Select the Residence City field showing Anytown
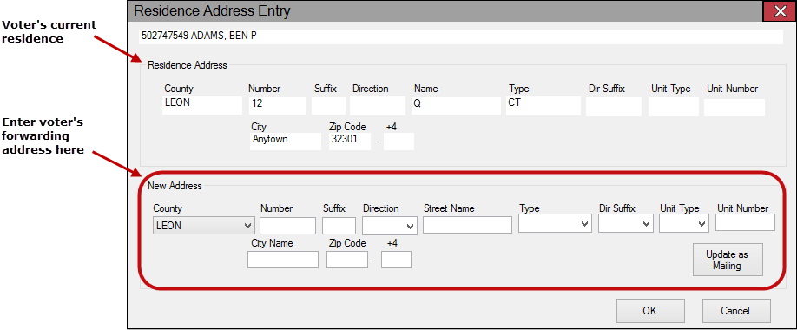 (286, 141)
